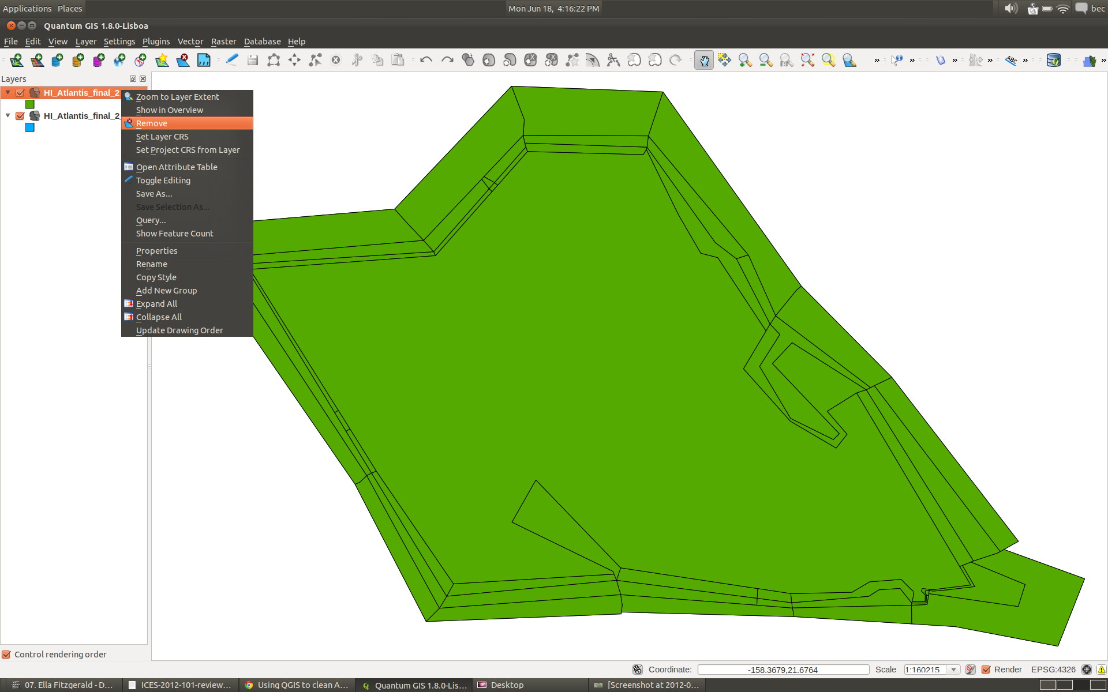The image size is (1108, 692).
Task: Expand the hidden toolbar items chevron after zoom tools
Action: pos(877,60)
